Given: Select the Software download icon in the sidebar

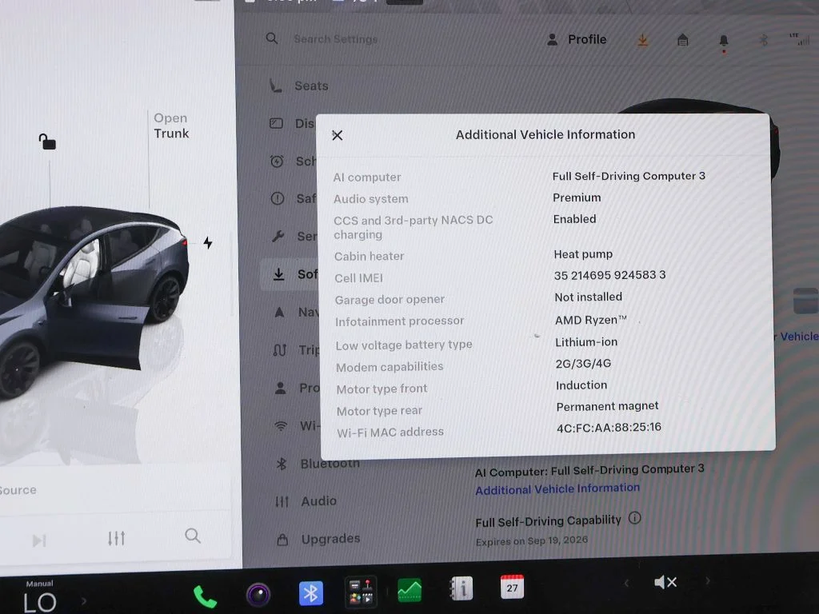Looking at the screenshot, I should click(x=279, y=274).
